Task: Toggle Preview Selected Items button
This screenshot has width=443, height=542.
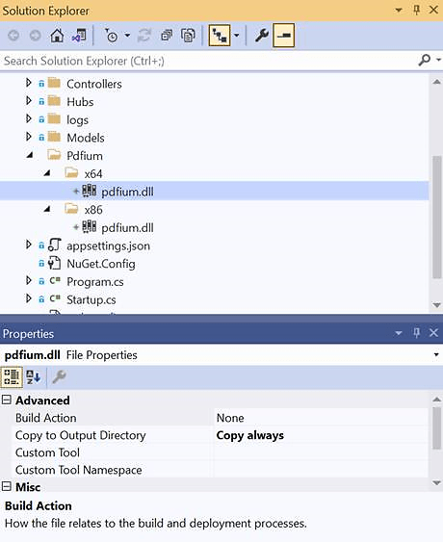Action: pyautogui.click(x=283, y=35)
